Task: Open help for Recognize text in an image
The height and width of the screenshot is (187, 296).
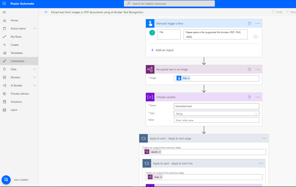Action: click(249, 69)
